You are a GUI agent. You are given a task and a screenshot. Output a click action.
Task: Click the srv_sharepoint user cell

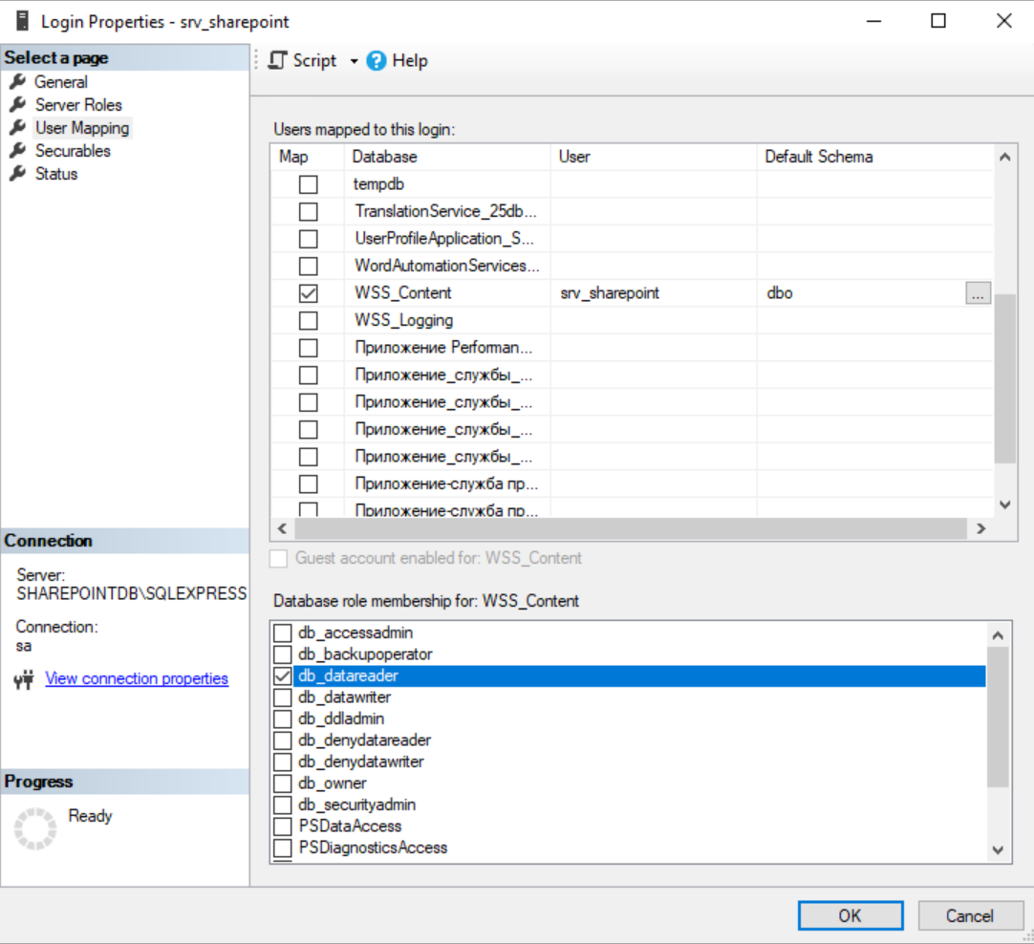(654, 293)
